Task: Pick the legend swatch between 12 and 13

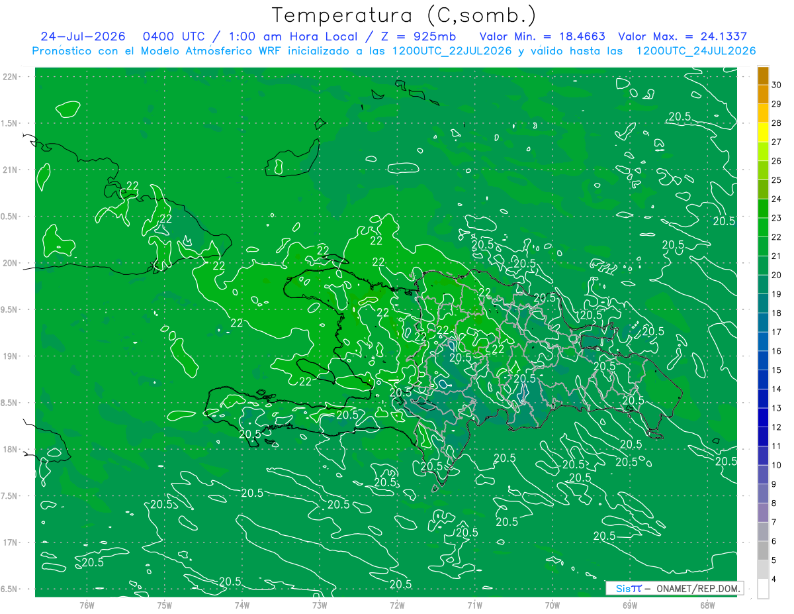Action: (x=763, y=418)
